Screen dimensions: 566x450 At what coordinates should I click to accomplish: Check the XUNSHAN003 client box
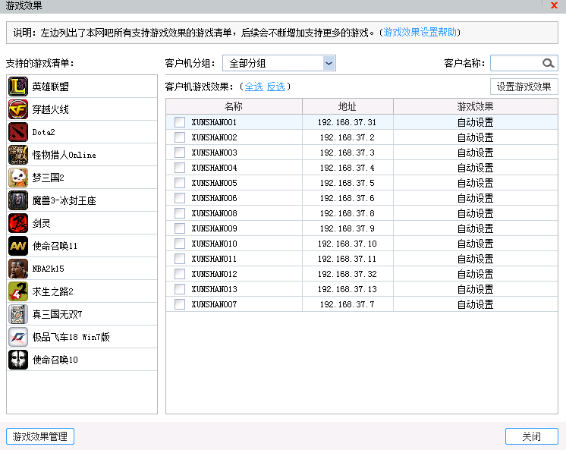pyautogui.click(x=180, y=153)
